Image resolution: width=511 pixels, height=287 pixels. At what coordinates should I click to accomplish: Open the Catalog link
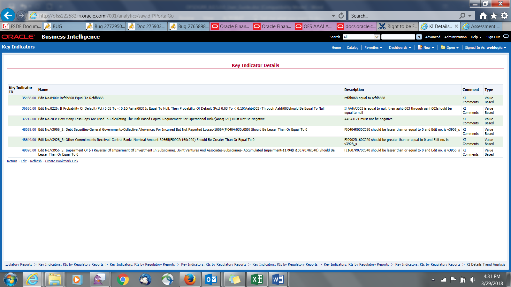point(353,48)
